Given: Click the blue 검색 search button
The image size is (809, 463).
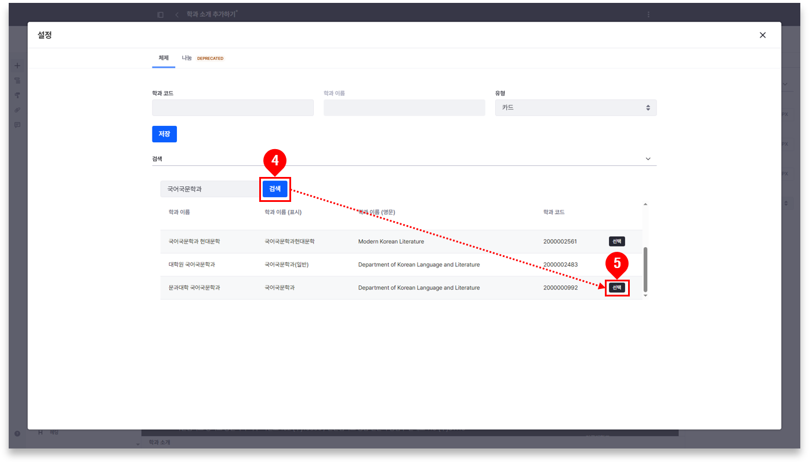Looking at the screenshot, I should (275, 189).
